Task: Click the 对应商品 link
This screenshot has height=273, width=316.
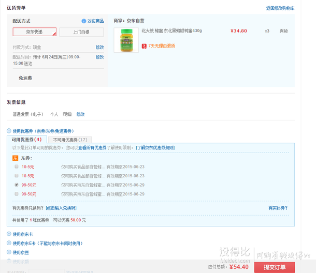Action: coord(95,21)
